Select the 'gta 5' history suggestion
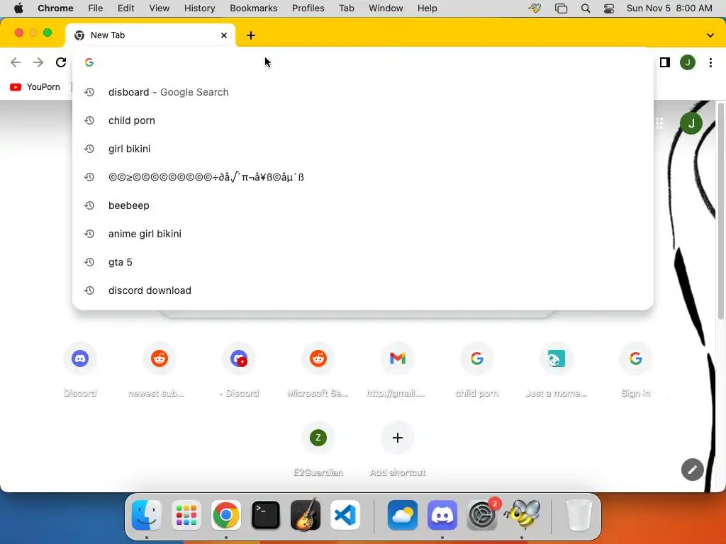The height and width of the screenshot is (544, 726). tap(363, 262)
